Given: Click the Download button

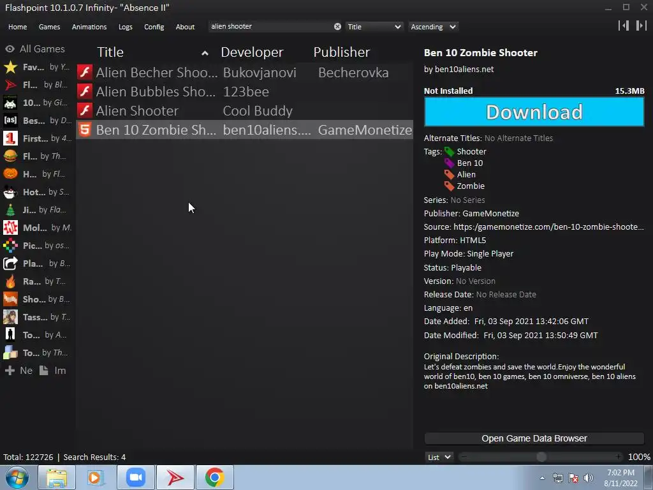Looking at the screenshot, I should tap(534, 112).
